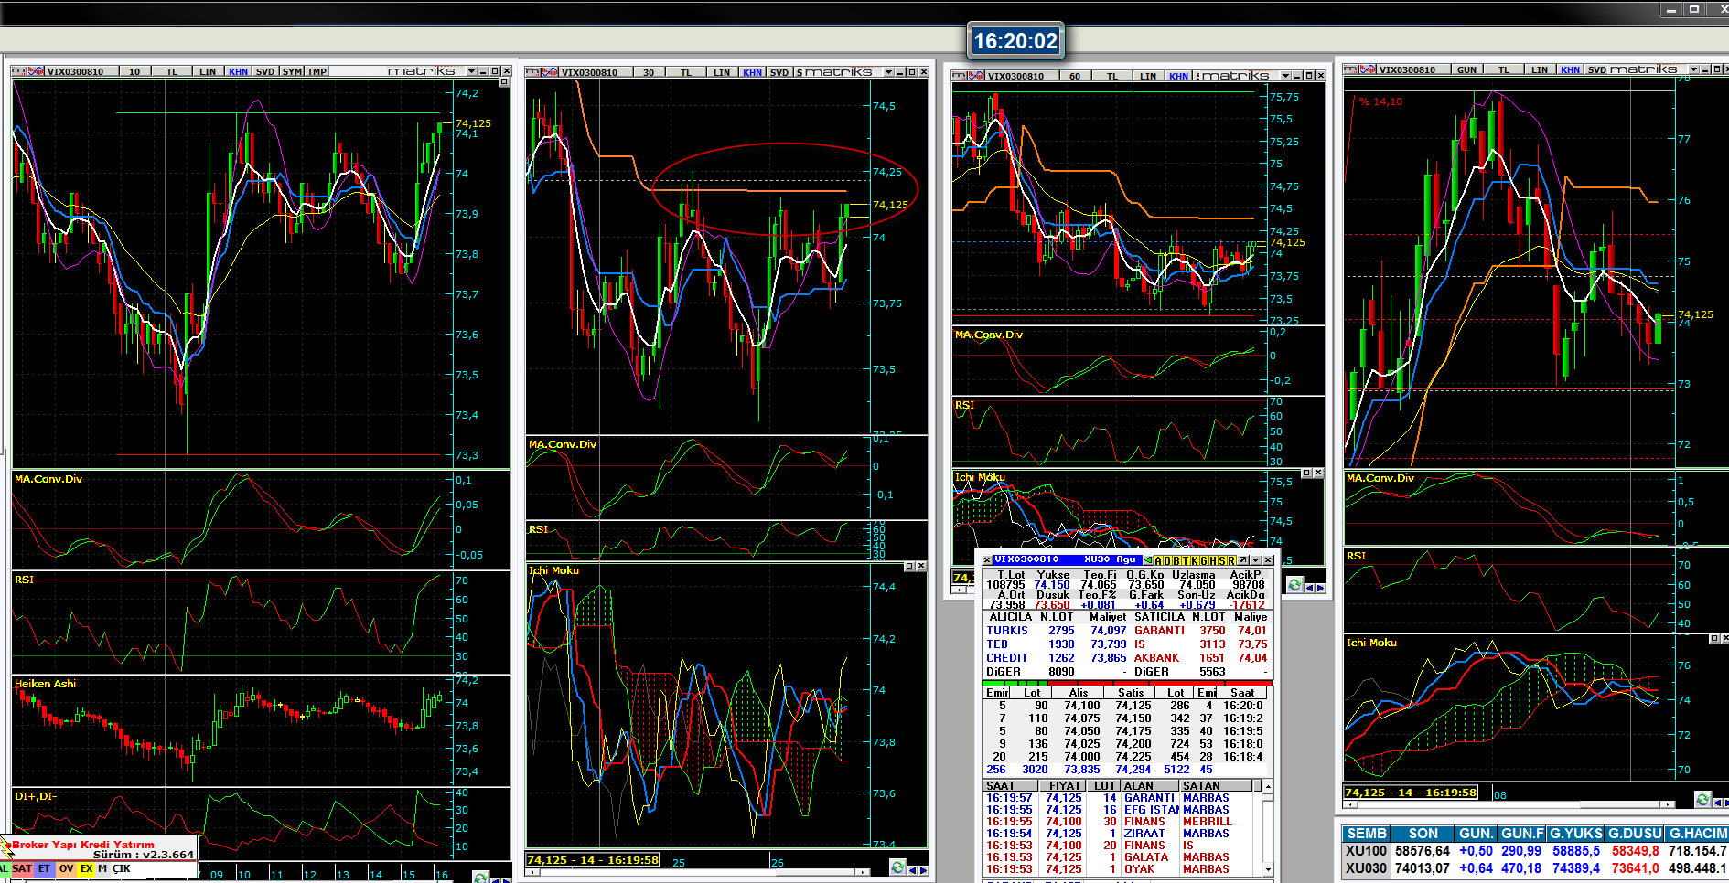Viewport: 1729px width, 883px height.
Task: Click the SYM button in the 10-minute chart
Action: pos(292,71)
